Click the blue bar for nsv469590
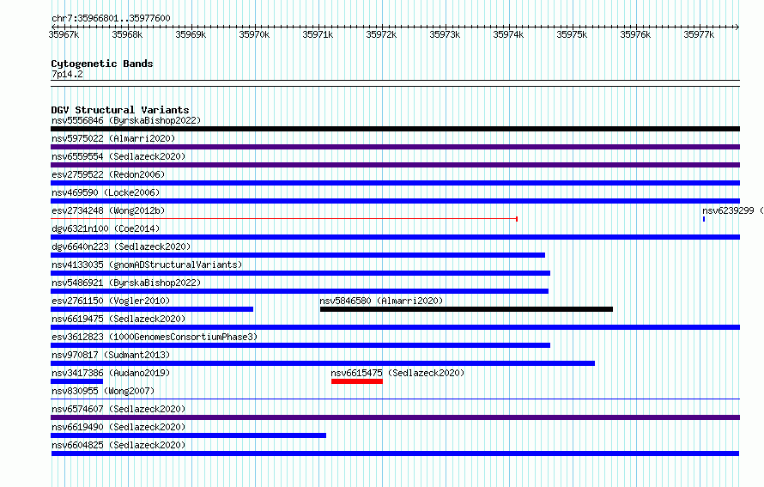The width and height of the screenshot is (764, 487). point(395,201)
